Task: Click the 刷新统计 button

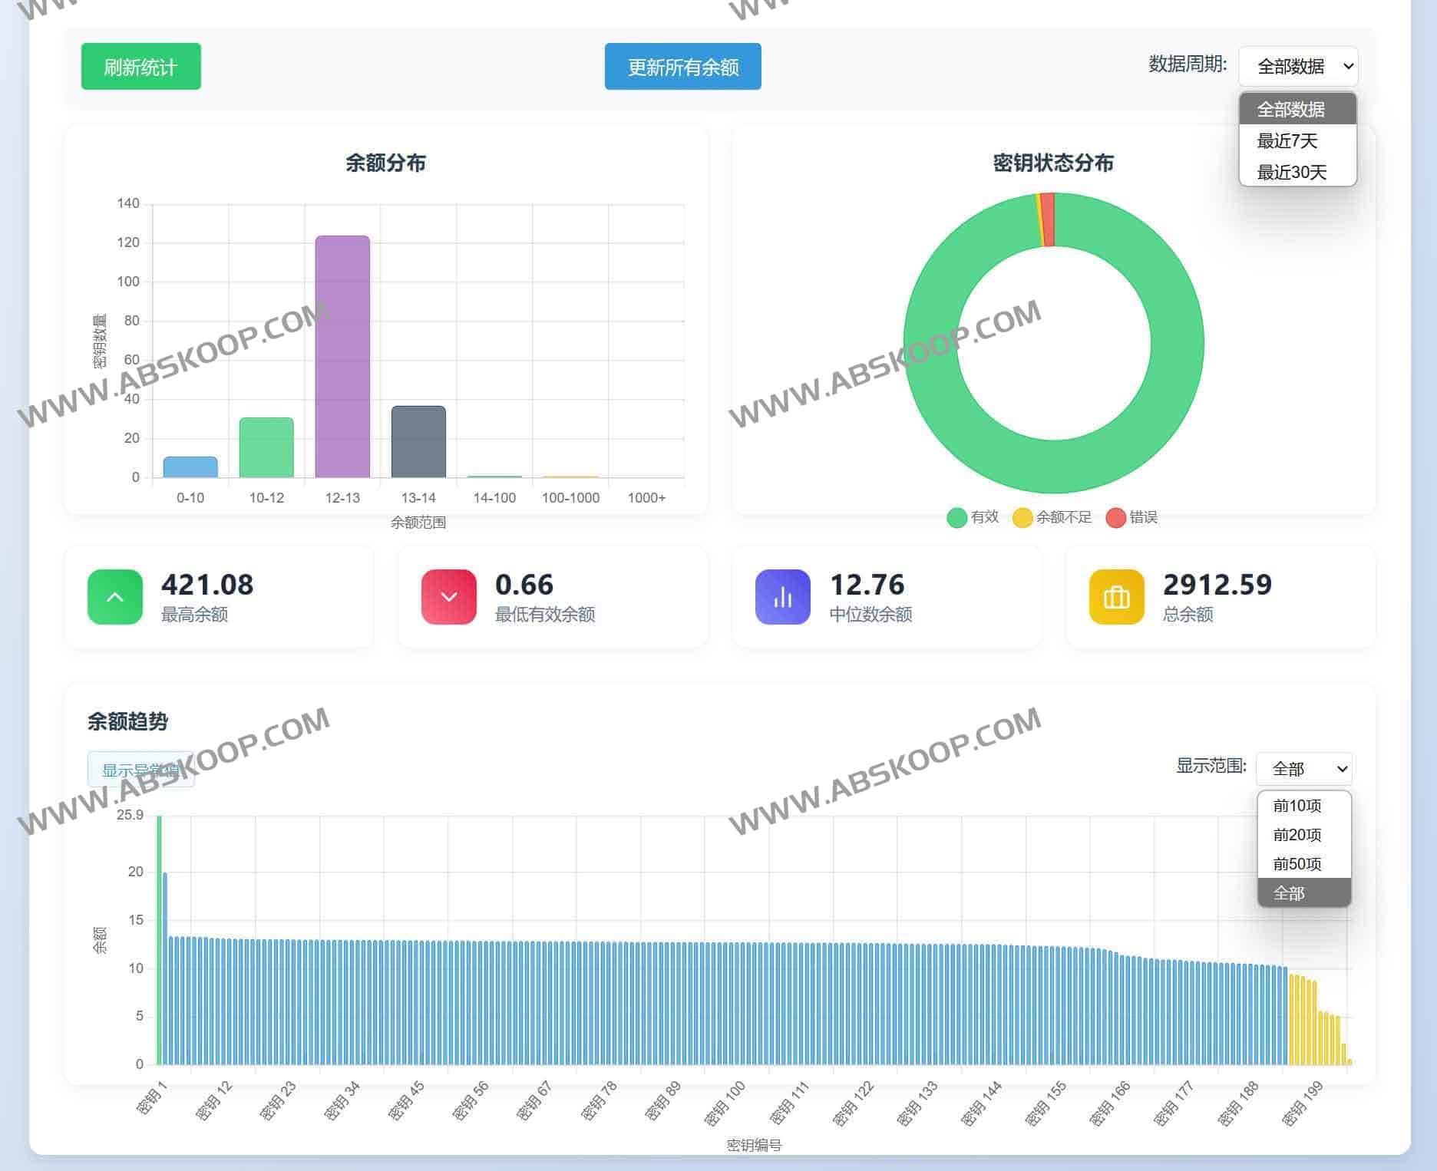Action: click(x=140, y=67)
